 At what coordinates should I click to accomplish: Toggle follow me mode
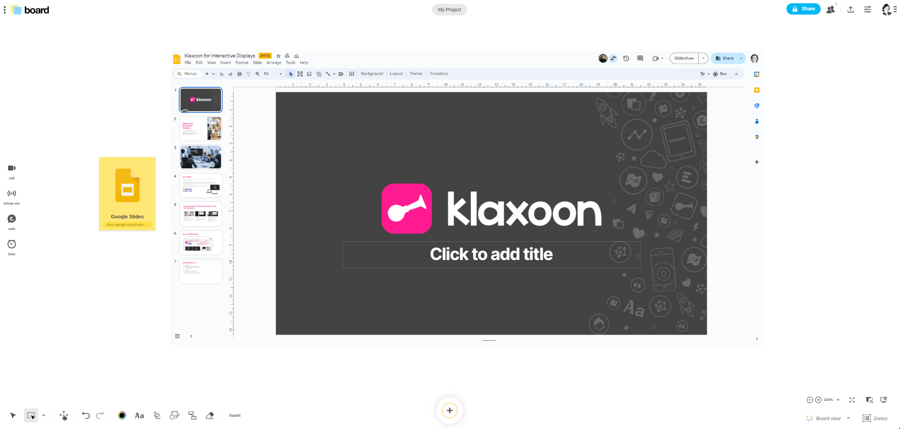[12, 193]
